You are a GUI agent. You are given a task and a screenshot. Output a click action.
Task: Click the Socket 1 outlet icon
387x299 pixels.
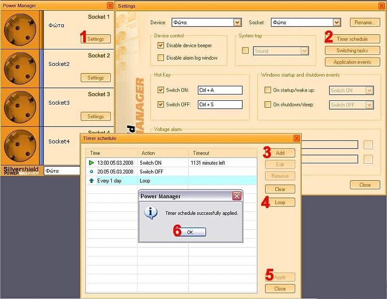20,29
